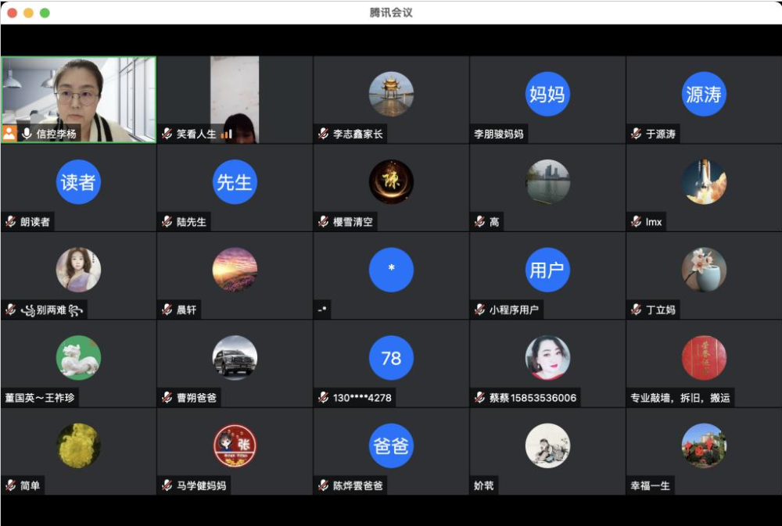Screen dimensions: 782x526
Task: Click the muted mic icon next to lmx
Action: coord(636,222)
